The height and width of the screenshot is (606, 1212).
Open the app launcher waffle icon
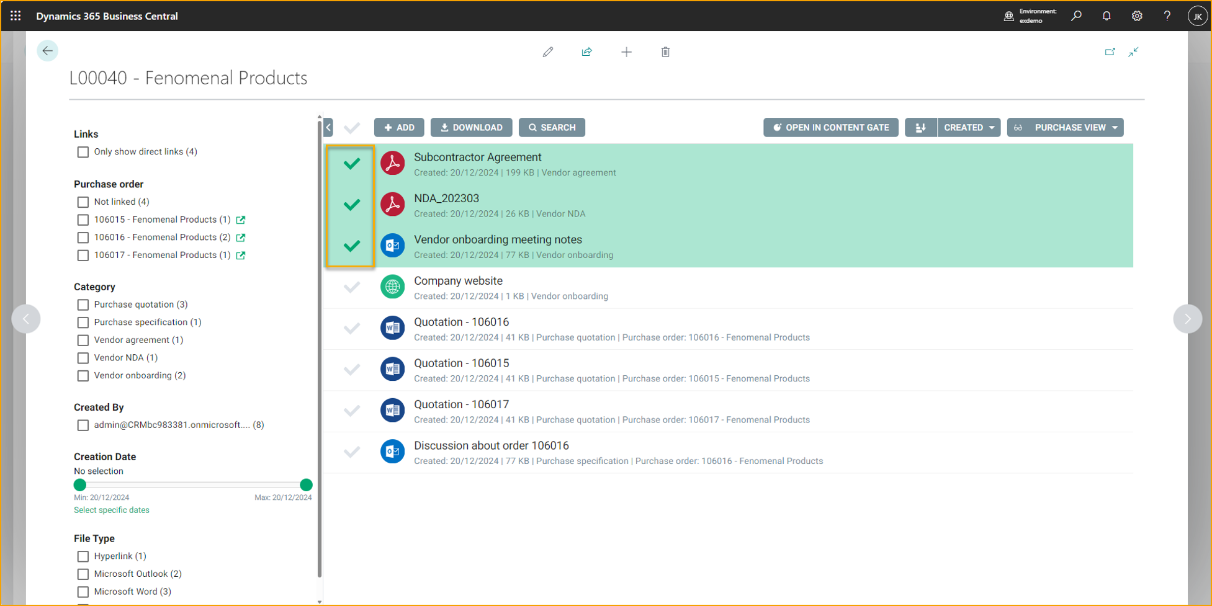pos(16,16)
